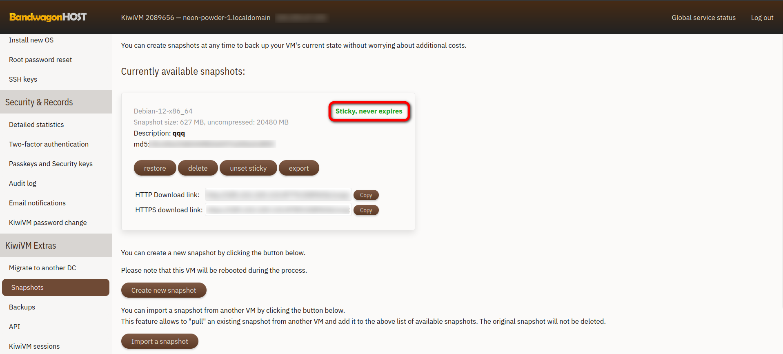Screen dimensions: 783x354
Task: Click Import a snapshot button
Action: pyautogui.click(x=160, y=341)
